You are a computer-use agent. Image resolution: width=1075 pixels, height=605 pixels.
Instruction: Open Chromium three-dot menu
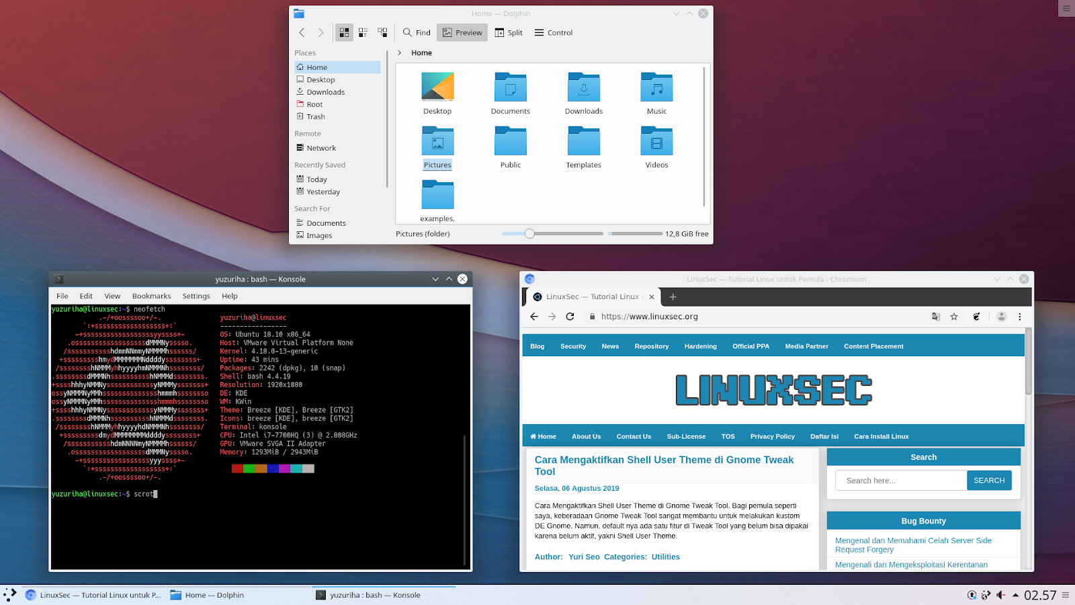[x=1020, y=317]
